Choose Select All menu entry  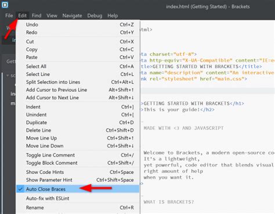[x=78, y=66]
